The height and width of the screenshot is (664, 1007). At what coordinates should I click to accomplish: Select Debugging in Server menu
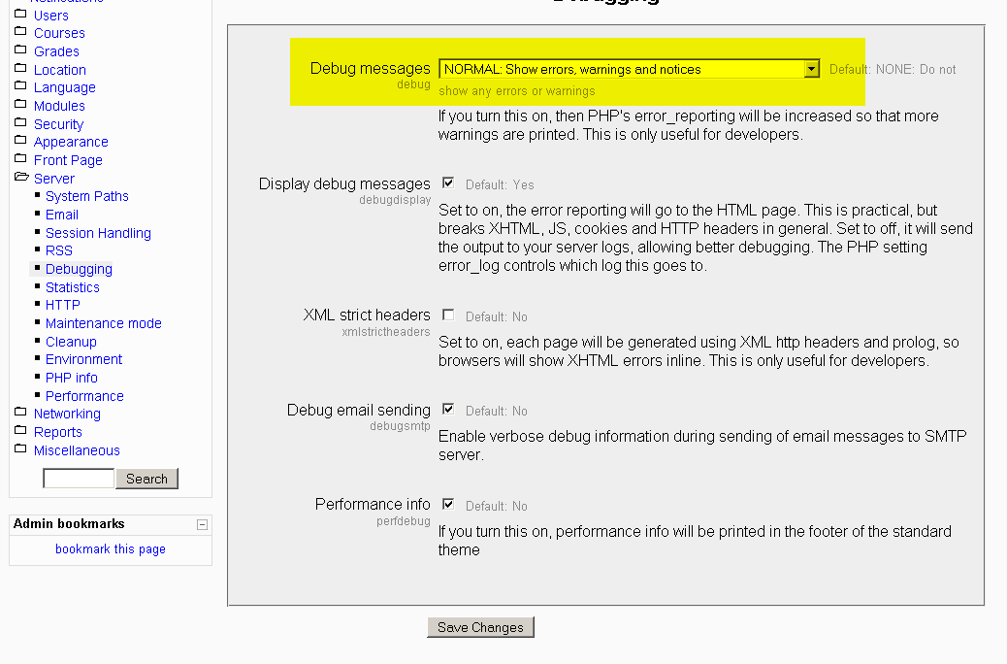79,269
